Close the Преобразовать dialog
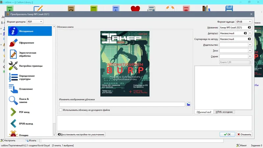Image resolution: width=263 pixels, height=148 pixels. click(x=251, y=14)
